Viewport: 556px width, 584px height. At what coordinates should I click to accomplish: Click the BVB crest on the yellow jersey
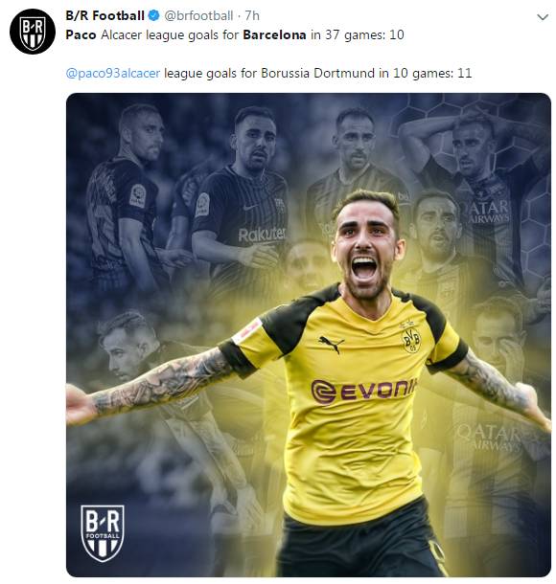[411, 339]
